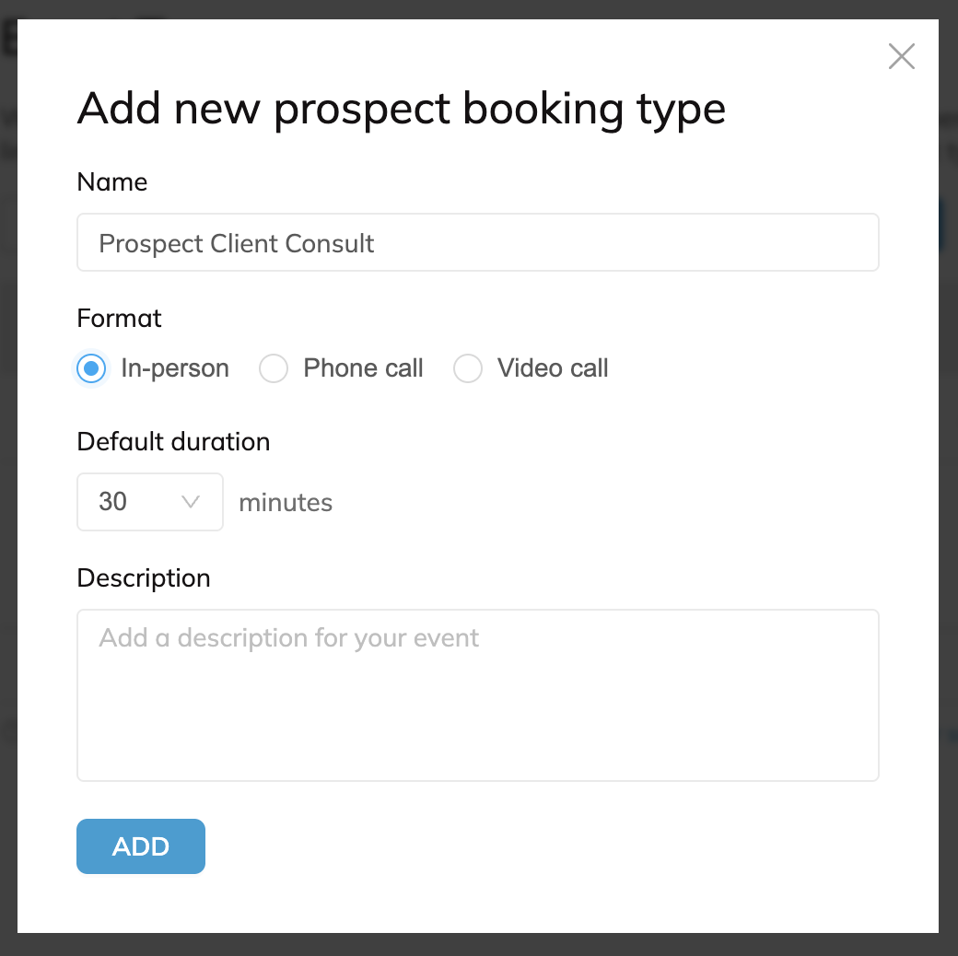Choose the Phone call radio button
Viewport: 958px width, 956px height.
[x=274, y=369]
